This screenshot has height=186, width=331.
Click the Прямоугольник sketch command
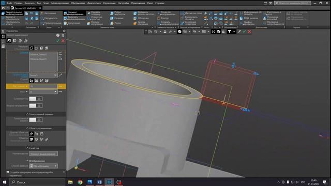[51, 23]
